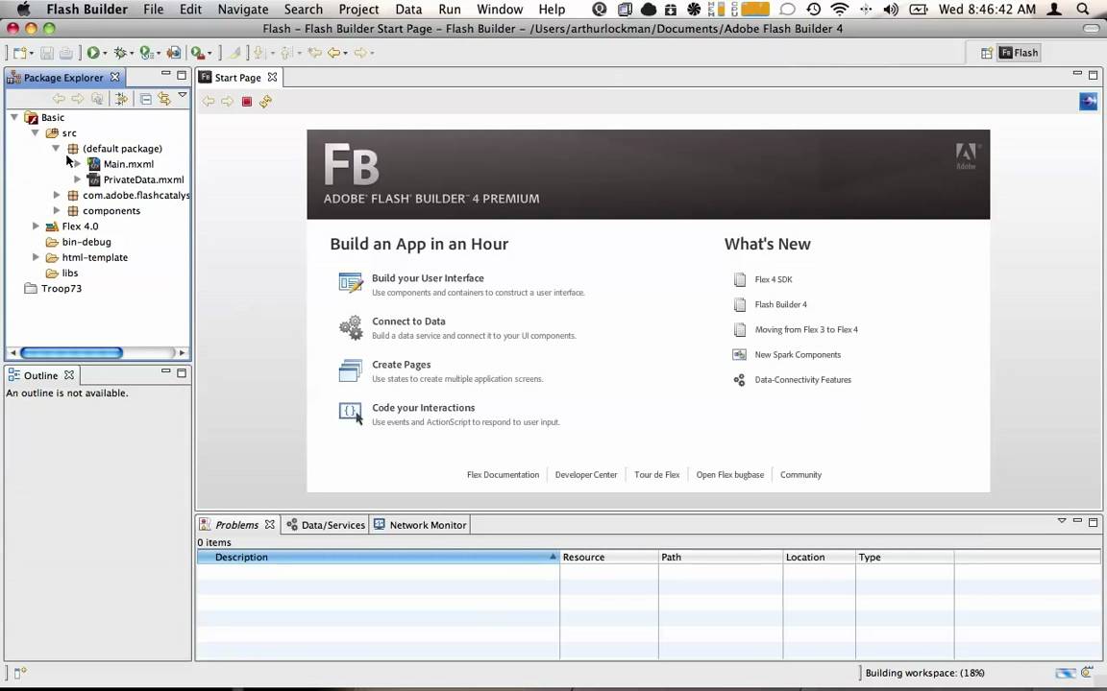Viewport: 1107px width, 691px height.
Task: Open the Debug button dropdown arrow
Action: coord(132,54)
